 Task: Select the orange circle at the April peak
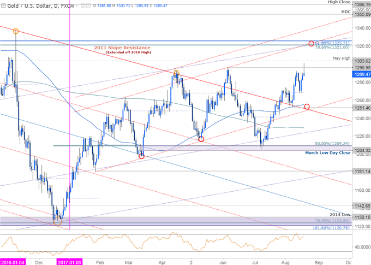(x=177, y=73)
